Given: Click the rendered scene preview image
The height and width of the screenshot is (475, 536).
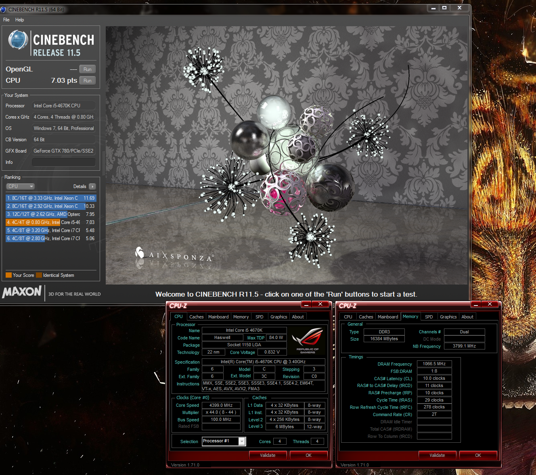Looking at the screenshot, I should pos(287,155).
